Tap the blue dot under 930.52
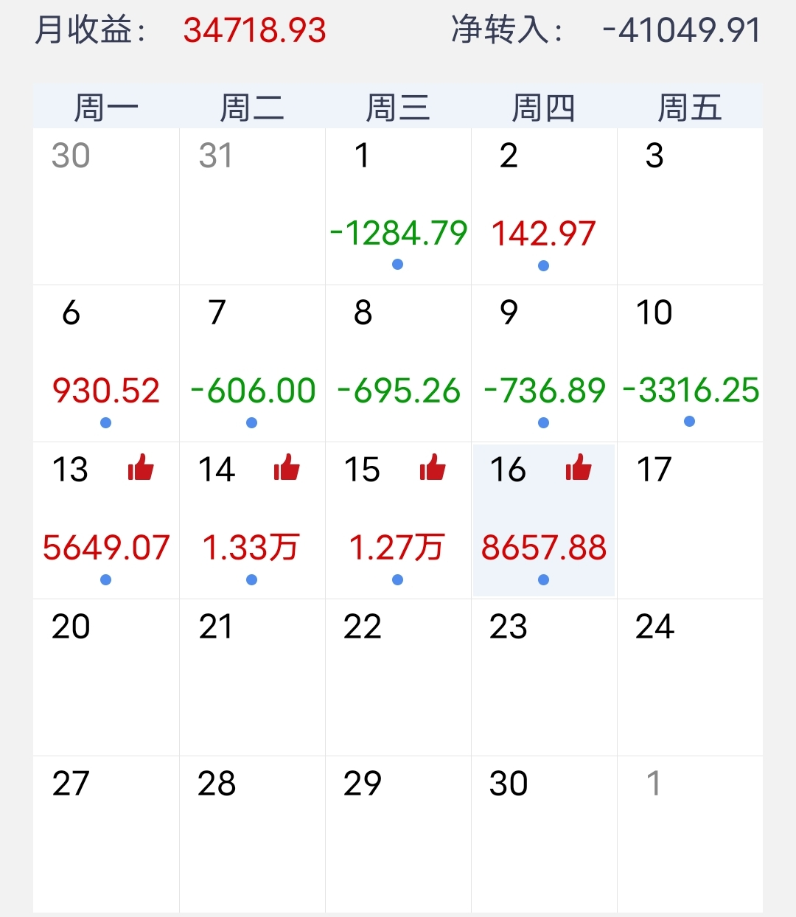 105,422
